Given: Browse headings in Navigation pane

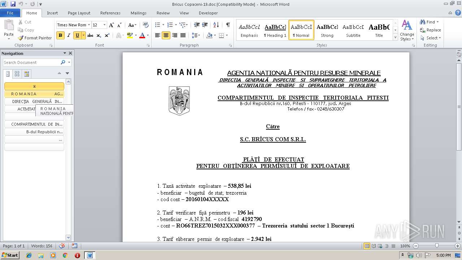Looking at the screenshot, I should 8,74.
